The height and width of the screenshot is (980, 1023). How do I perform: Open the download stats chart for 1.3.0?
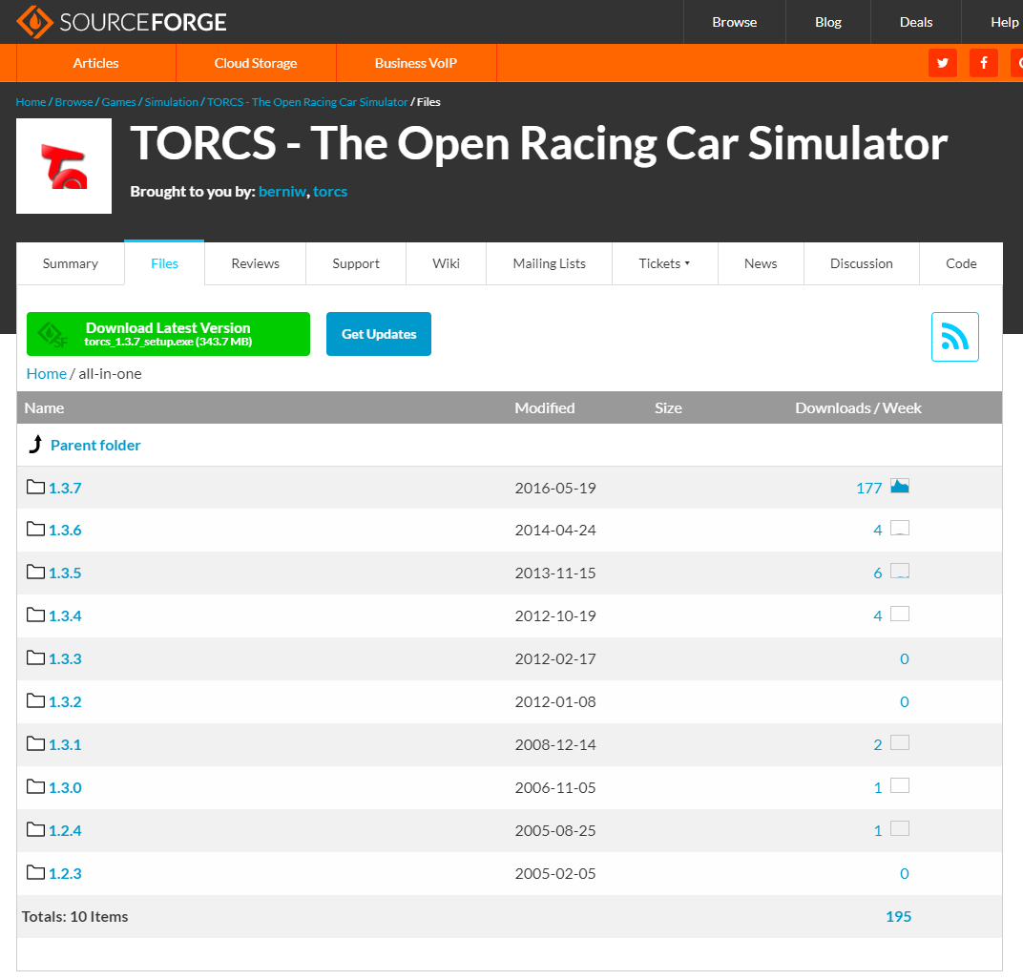tap(900, 785)
